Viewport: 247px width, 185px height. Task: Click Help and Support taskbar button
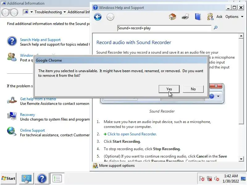point(42,179)
